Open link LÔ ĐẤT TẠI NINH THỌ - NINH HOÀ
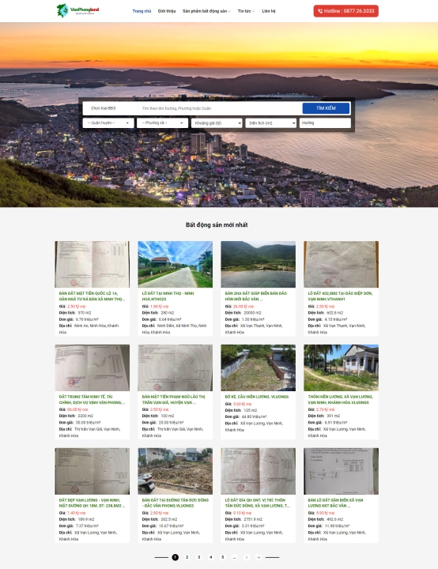 pos(168,296)
